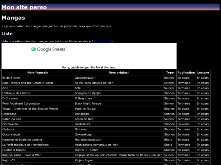
Task: Click the 'Nom français' column header
Action: tap(38, 73)
